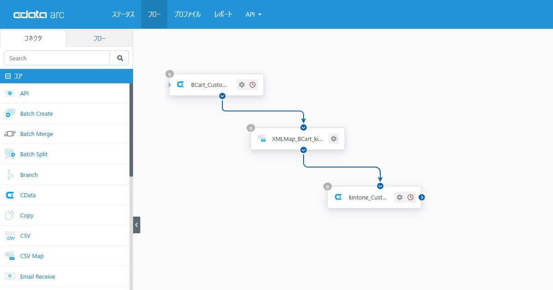This screenshot has height=290, width=553.
Task: Click BCart_Custo... node input arrow
Action: (169, 85)
